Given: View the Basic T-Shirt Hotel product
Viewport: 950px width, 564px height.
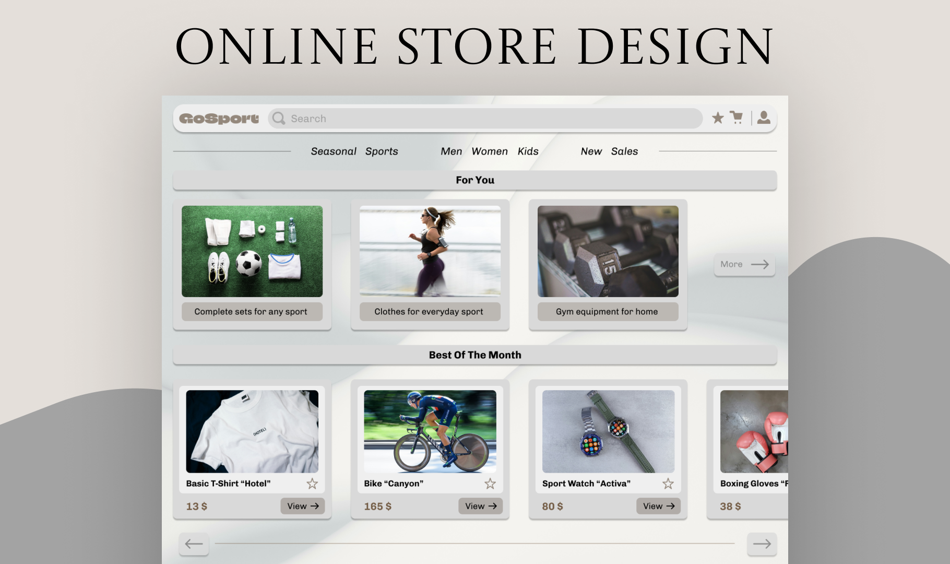Looking at the screenshot, I should coord(303,506).
